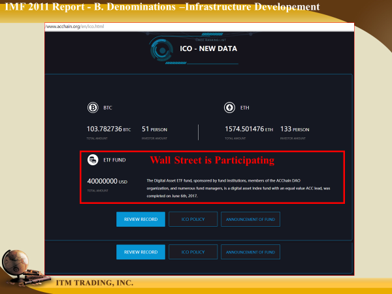Click the Digital Asset ETF fund description paragraph
The image size is (392, 294).
click(238, 188)
